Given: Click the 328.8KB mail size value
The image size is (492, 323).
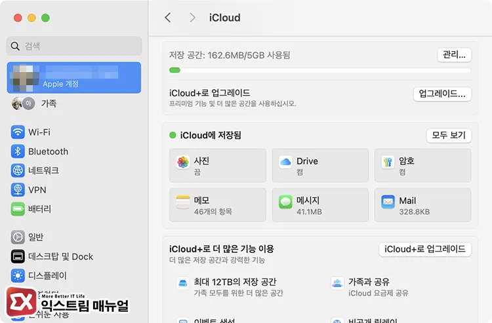Looking at the screenshot, I should [x=414, y=212].
